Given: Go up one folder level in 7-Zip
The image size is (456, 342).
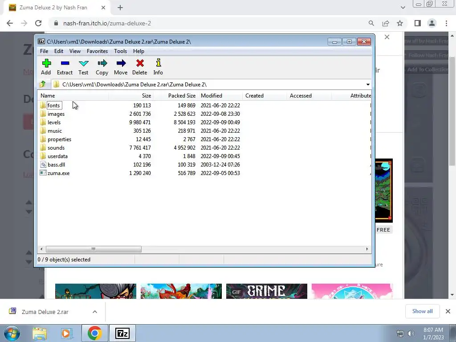Looking at the screenshot, I should (x=43, y=84).
